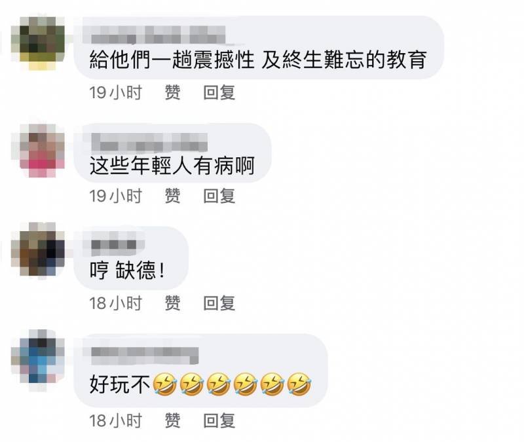Screen dimensions: 524x442
Task: Click the 18小时 timestamp under 缺德 comment
Action: point(116,303)
